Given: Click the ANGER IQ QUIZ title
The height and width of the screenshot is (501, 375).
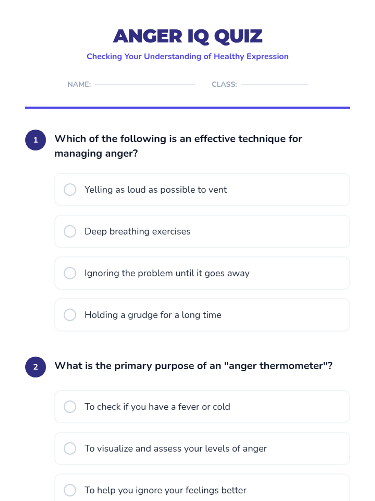Looking at the screenshot, I should pos(187,36).
